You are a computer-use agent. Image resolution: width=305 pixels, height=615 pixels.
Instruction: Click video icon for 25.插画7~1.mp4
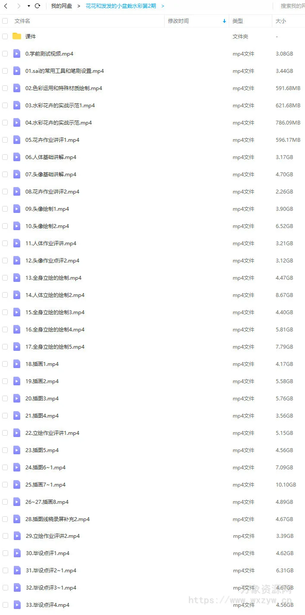[17, 484]
